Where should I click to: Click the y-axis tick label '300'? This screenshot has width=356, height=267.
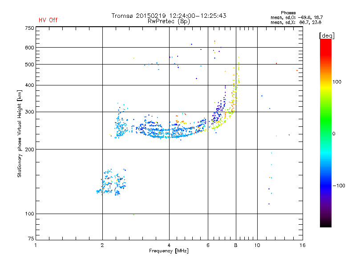29,112
